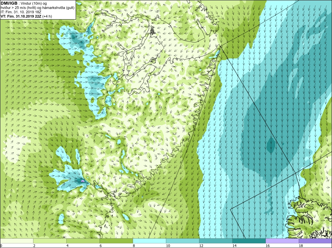
Task: Pick the pale cyan 8–10 legend swatch
Action: point(149,241)
